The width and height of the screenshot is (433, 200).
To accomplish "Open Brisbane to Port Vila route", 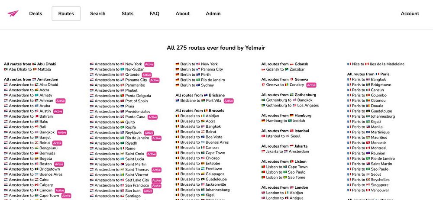I will (199, 100).
